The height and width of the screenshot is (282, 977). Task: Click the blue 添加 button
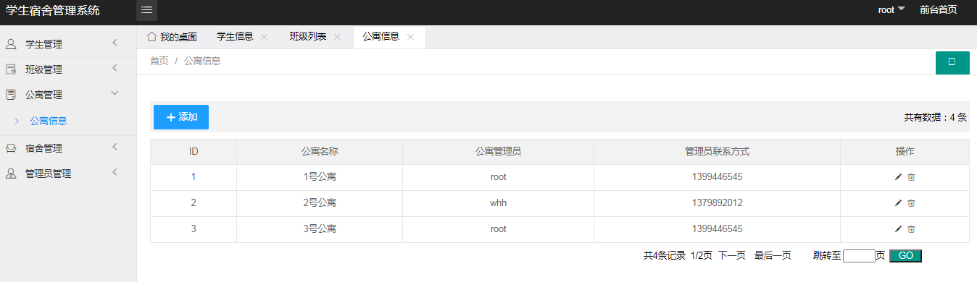click(x=181, y=117)
